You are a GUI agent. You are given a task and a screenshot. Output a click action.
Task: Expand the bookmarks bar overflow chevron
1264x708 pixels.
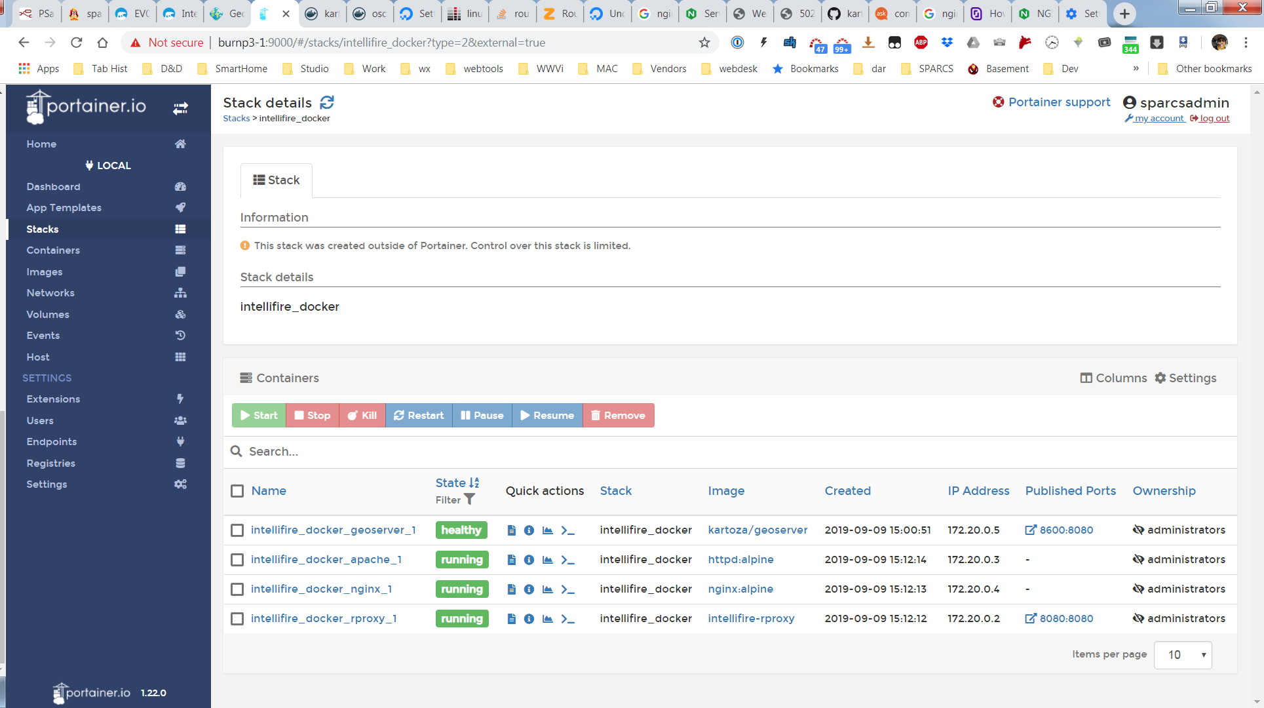(1136, 68)
